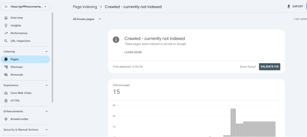Open HTTPS report

(25, 101)
